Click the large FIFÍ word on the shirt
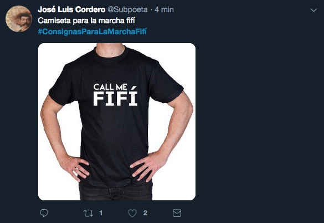 coord(115,98)
